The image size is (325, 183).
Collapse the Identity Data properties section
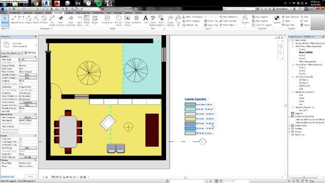(x=36, y=114)
